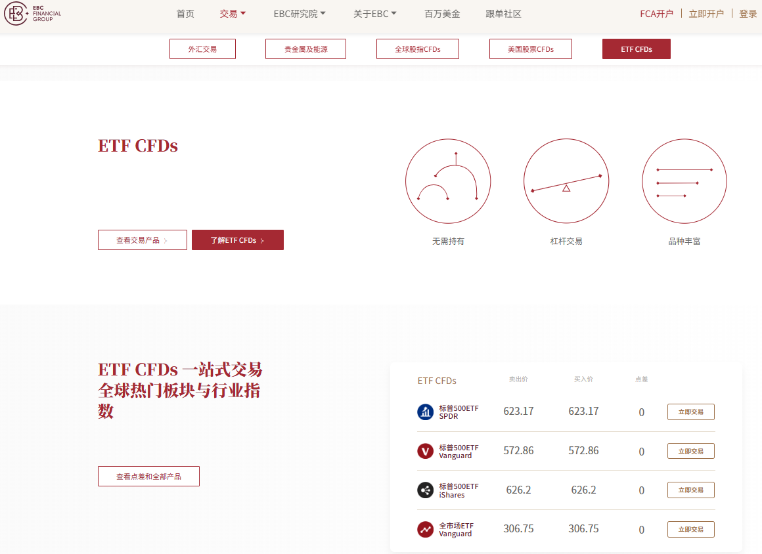Click the 全市场ETF Vanguard product name

(x=456, y=530)
